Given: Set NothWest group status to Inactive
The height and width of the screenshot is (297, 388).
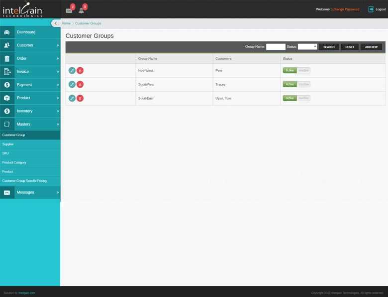Looking at the screenshot, I should (303, 70).
